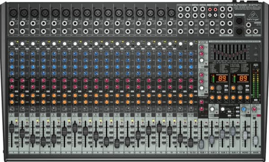
Task: Click channel 12 lower orange FX knob
Action: 128,102
